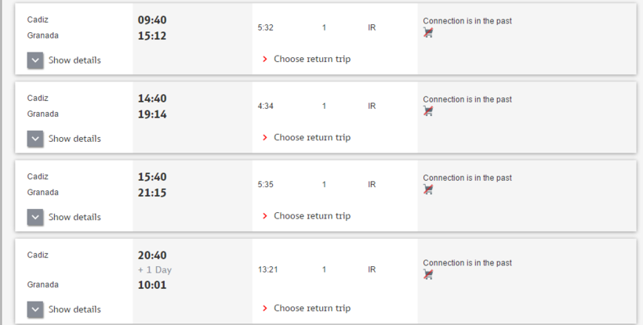The width and height of the screenshot is (643, 325).
Task: Click the crossed-out cart icon for 09:40 connection
Action: 428,33
